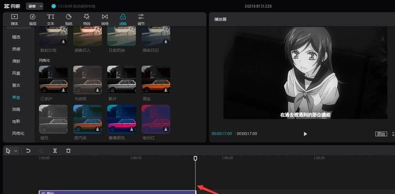The width and height of the screenshot is (395, 194).
Task: Redo the last undone edit
Action: (x=42, y=151)
